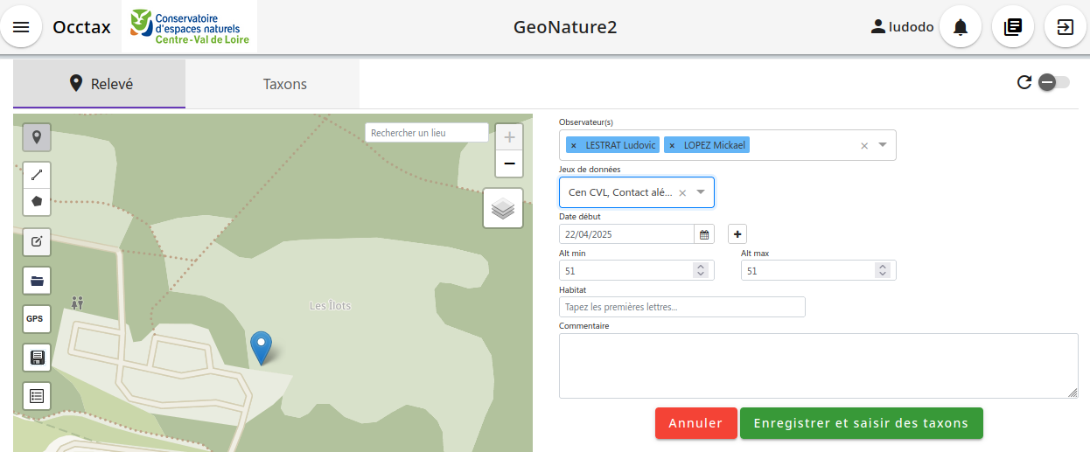The width and height of the screenshot is (1090, 452).
Task: Click the edit geometry tool
Action: [37, 242]
